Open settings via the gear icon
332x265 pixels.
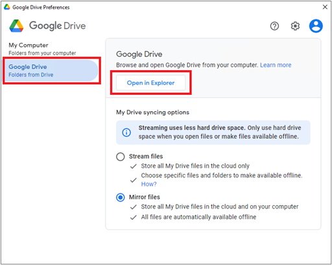tap(295, 26)
